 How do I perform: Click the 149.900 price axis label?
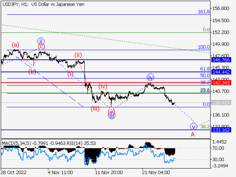221,44
